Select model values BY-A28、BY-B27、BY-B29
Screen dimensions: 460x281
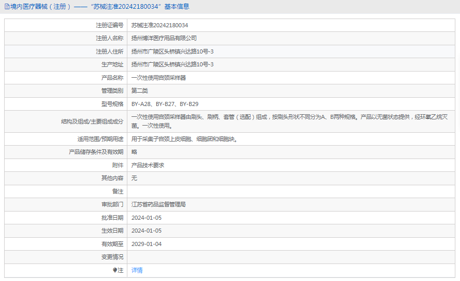click(165, 104)
